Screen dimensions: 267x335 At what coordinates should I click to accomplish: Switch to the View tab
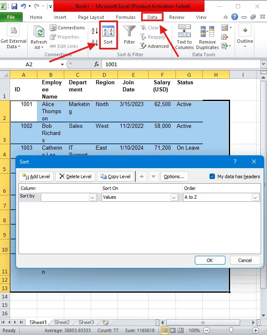point(201,17)
